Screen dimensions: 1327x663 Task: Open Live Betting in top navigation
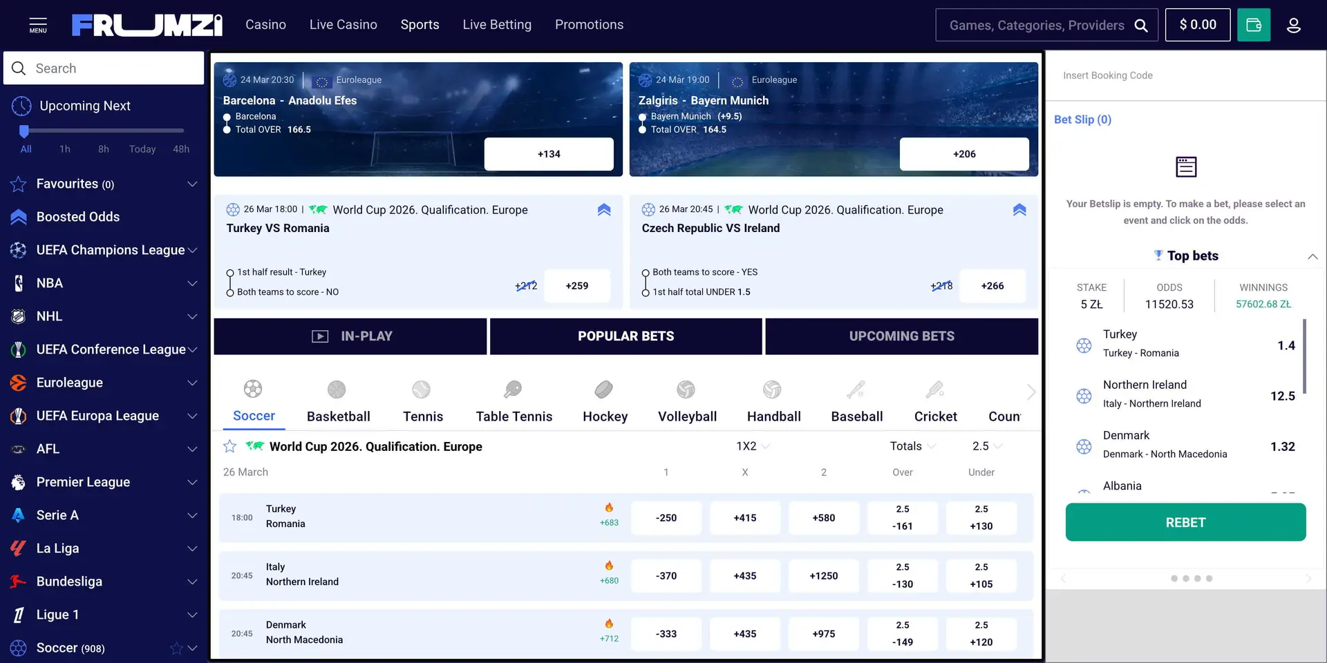pos(497,25)
